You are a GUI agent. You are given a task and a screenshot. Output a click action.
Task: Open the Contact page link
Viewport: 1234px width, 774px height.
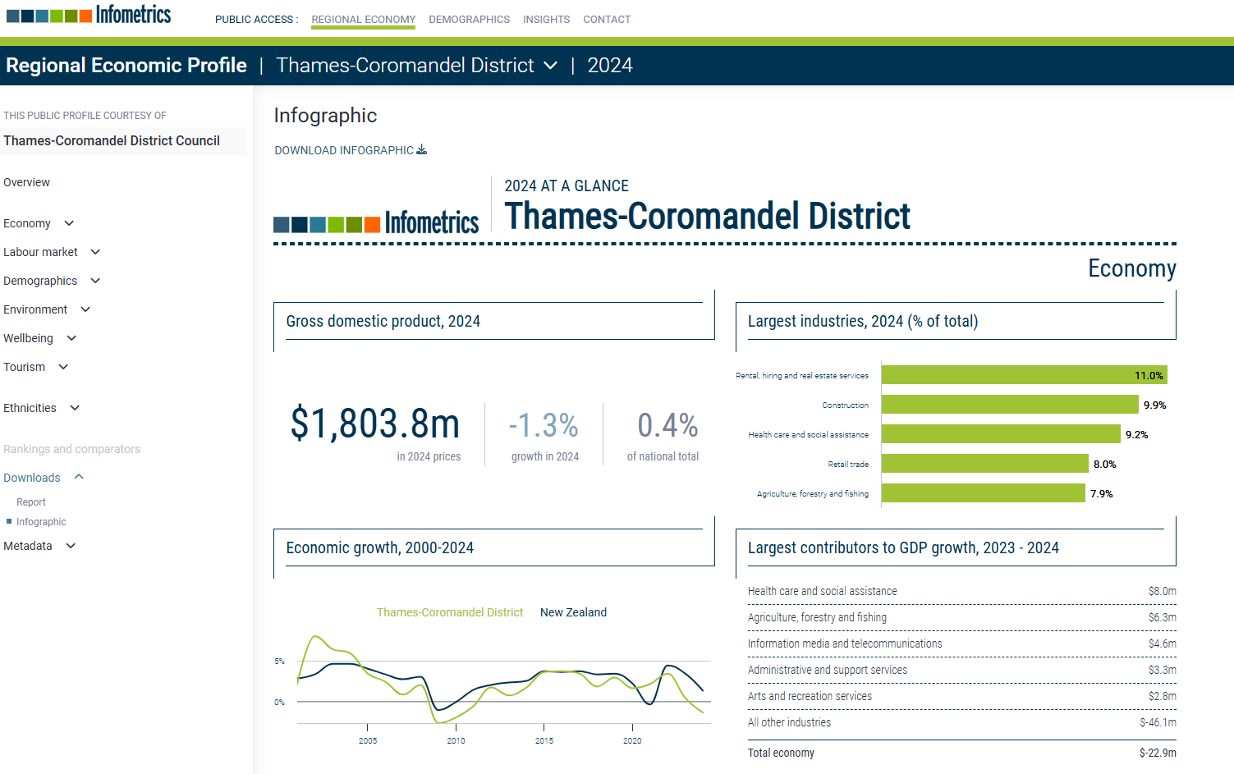607,20
